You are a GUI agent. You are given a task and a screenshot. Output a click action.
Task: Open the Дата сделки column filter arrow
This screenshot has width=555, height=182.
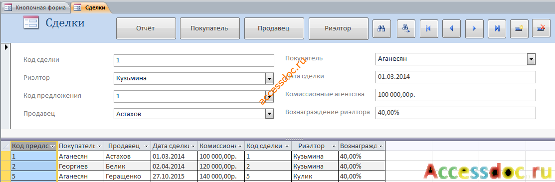tap(193, 146)
